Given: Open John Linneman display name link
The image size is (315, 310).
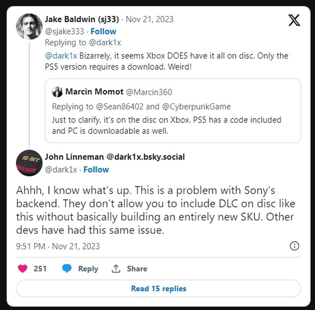Looking at the screenshot, I should [x=115, y=157].
